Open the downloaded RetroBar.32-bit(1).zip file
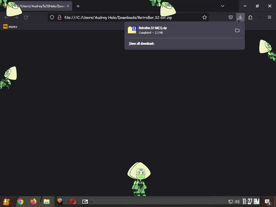276x207 pixels. (179, 30)
